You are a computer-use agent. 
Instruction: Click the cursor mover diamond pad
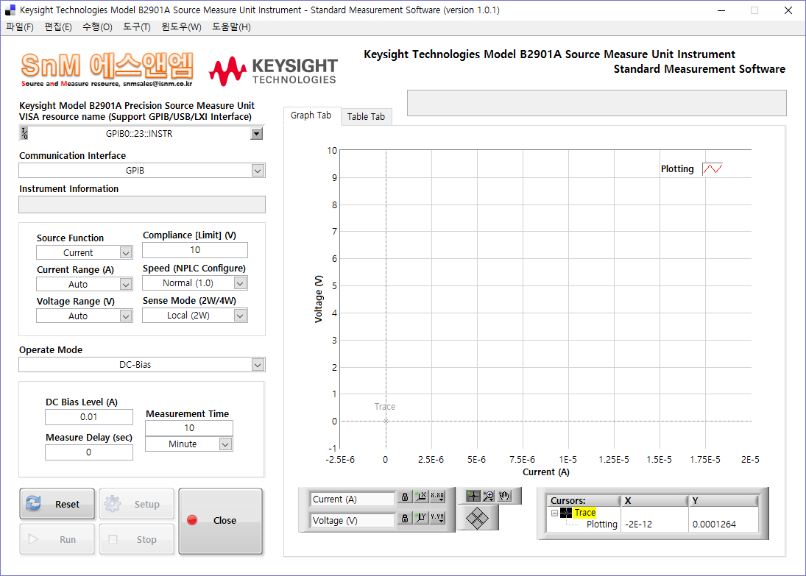tap(477, 518)
